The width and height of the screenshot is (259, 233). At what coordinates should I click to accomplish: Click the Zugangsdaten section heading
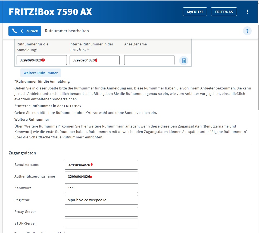22,153
